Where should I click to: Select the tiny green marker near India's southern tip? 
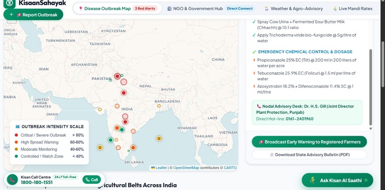pos(128,151)
